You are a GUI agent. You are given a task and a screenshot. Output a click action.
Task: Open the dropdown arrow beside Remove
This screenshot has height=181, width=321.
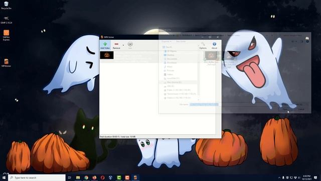pos(123,45)
